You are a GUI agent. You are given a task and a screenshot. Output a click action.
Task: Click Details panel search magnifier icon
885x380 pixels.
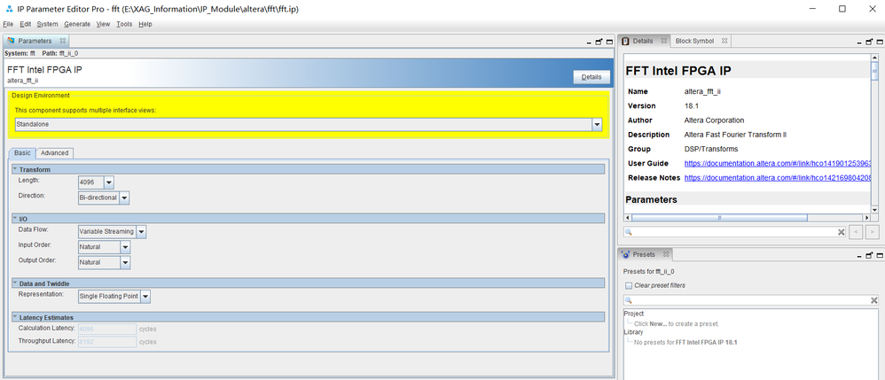(x=628, y=232)
